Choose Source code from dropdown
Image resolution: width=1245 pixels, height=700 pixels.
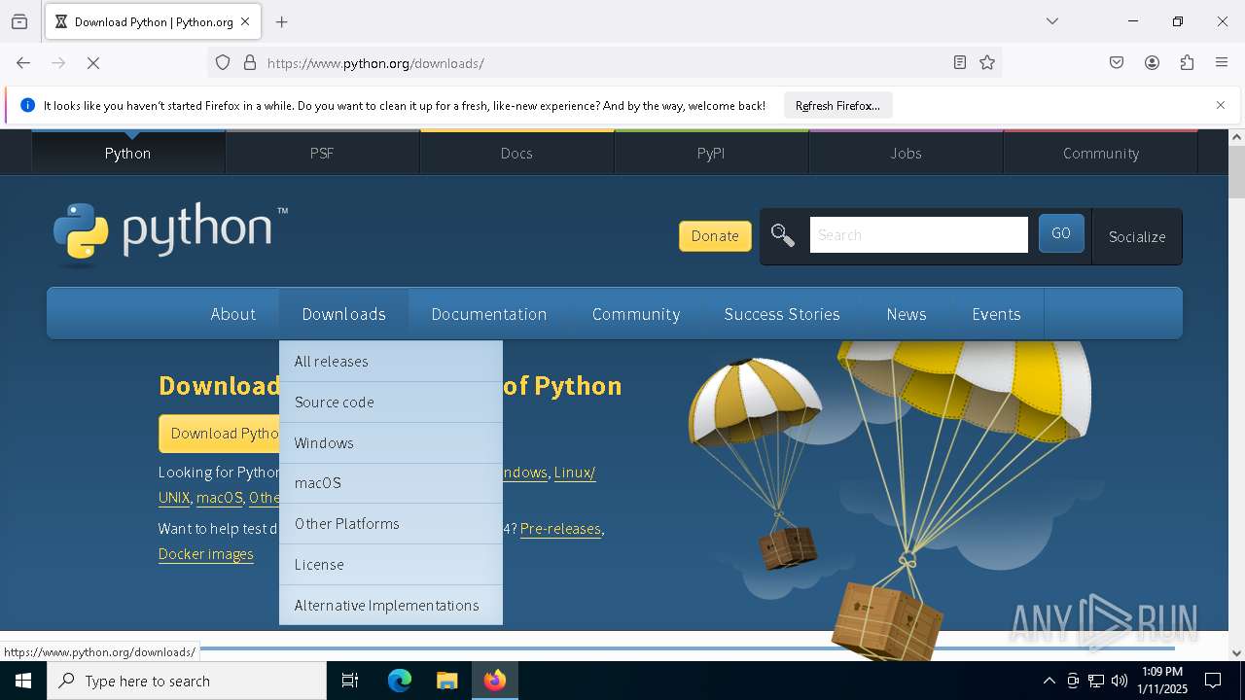pyautogui.click(x=391, y=402)
